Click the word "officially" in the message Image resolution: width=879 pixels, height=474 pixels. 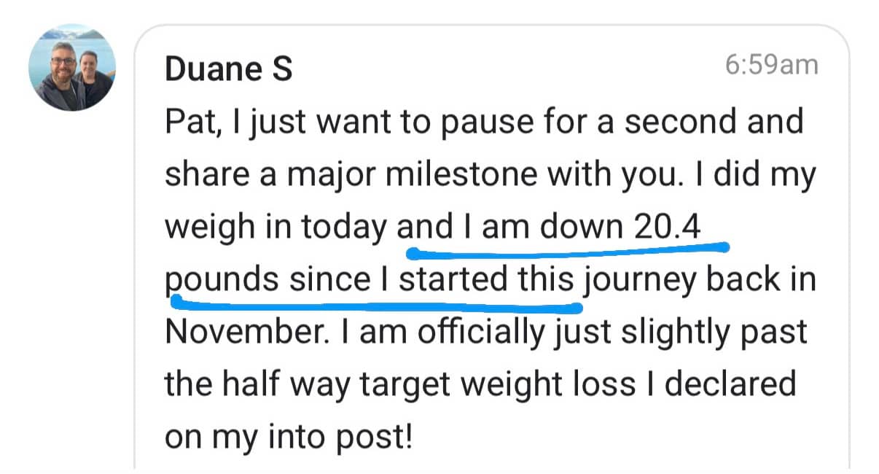[471, 333]
